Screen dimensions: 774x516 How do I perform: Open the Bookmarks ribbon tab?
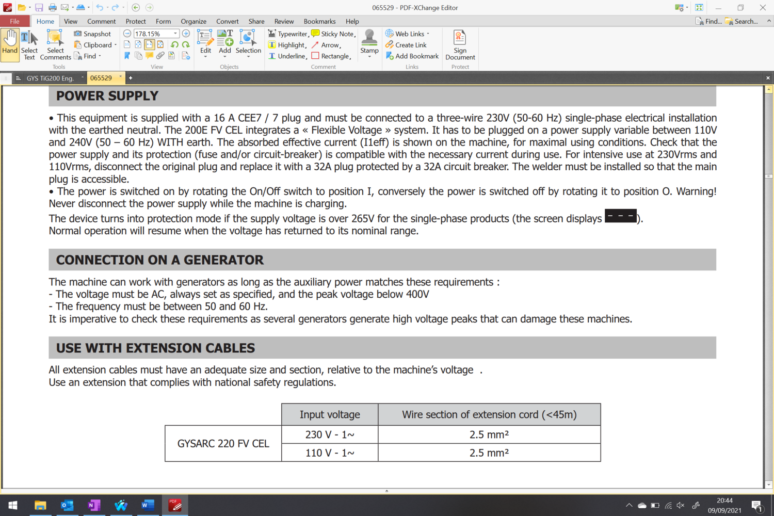(x=319, y=21)
